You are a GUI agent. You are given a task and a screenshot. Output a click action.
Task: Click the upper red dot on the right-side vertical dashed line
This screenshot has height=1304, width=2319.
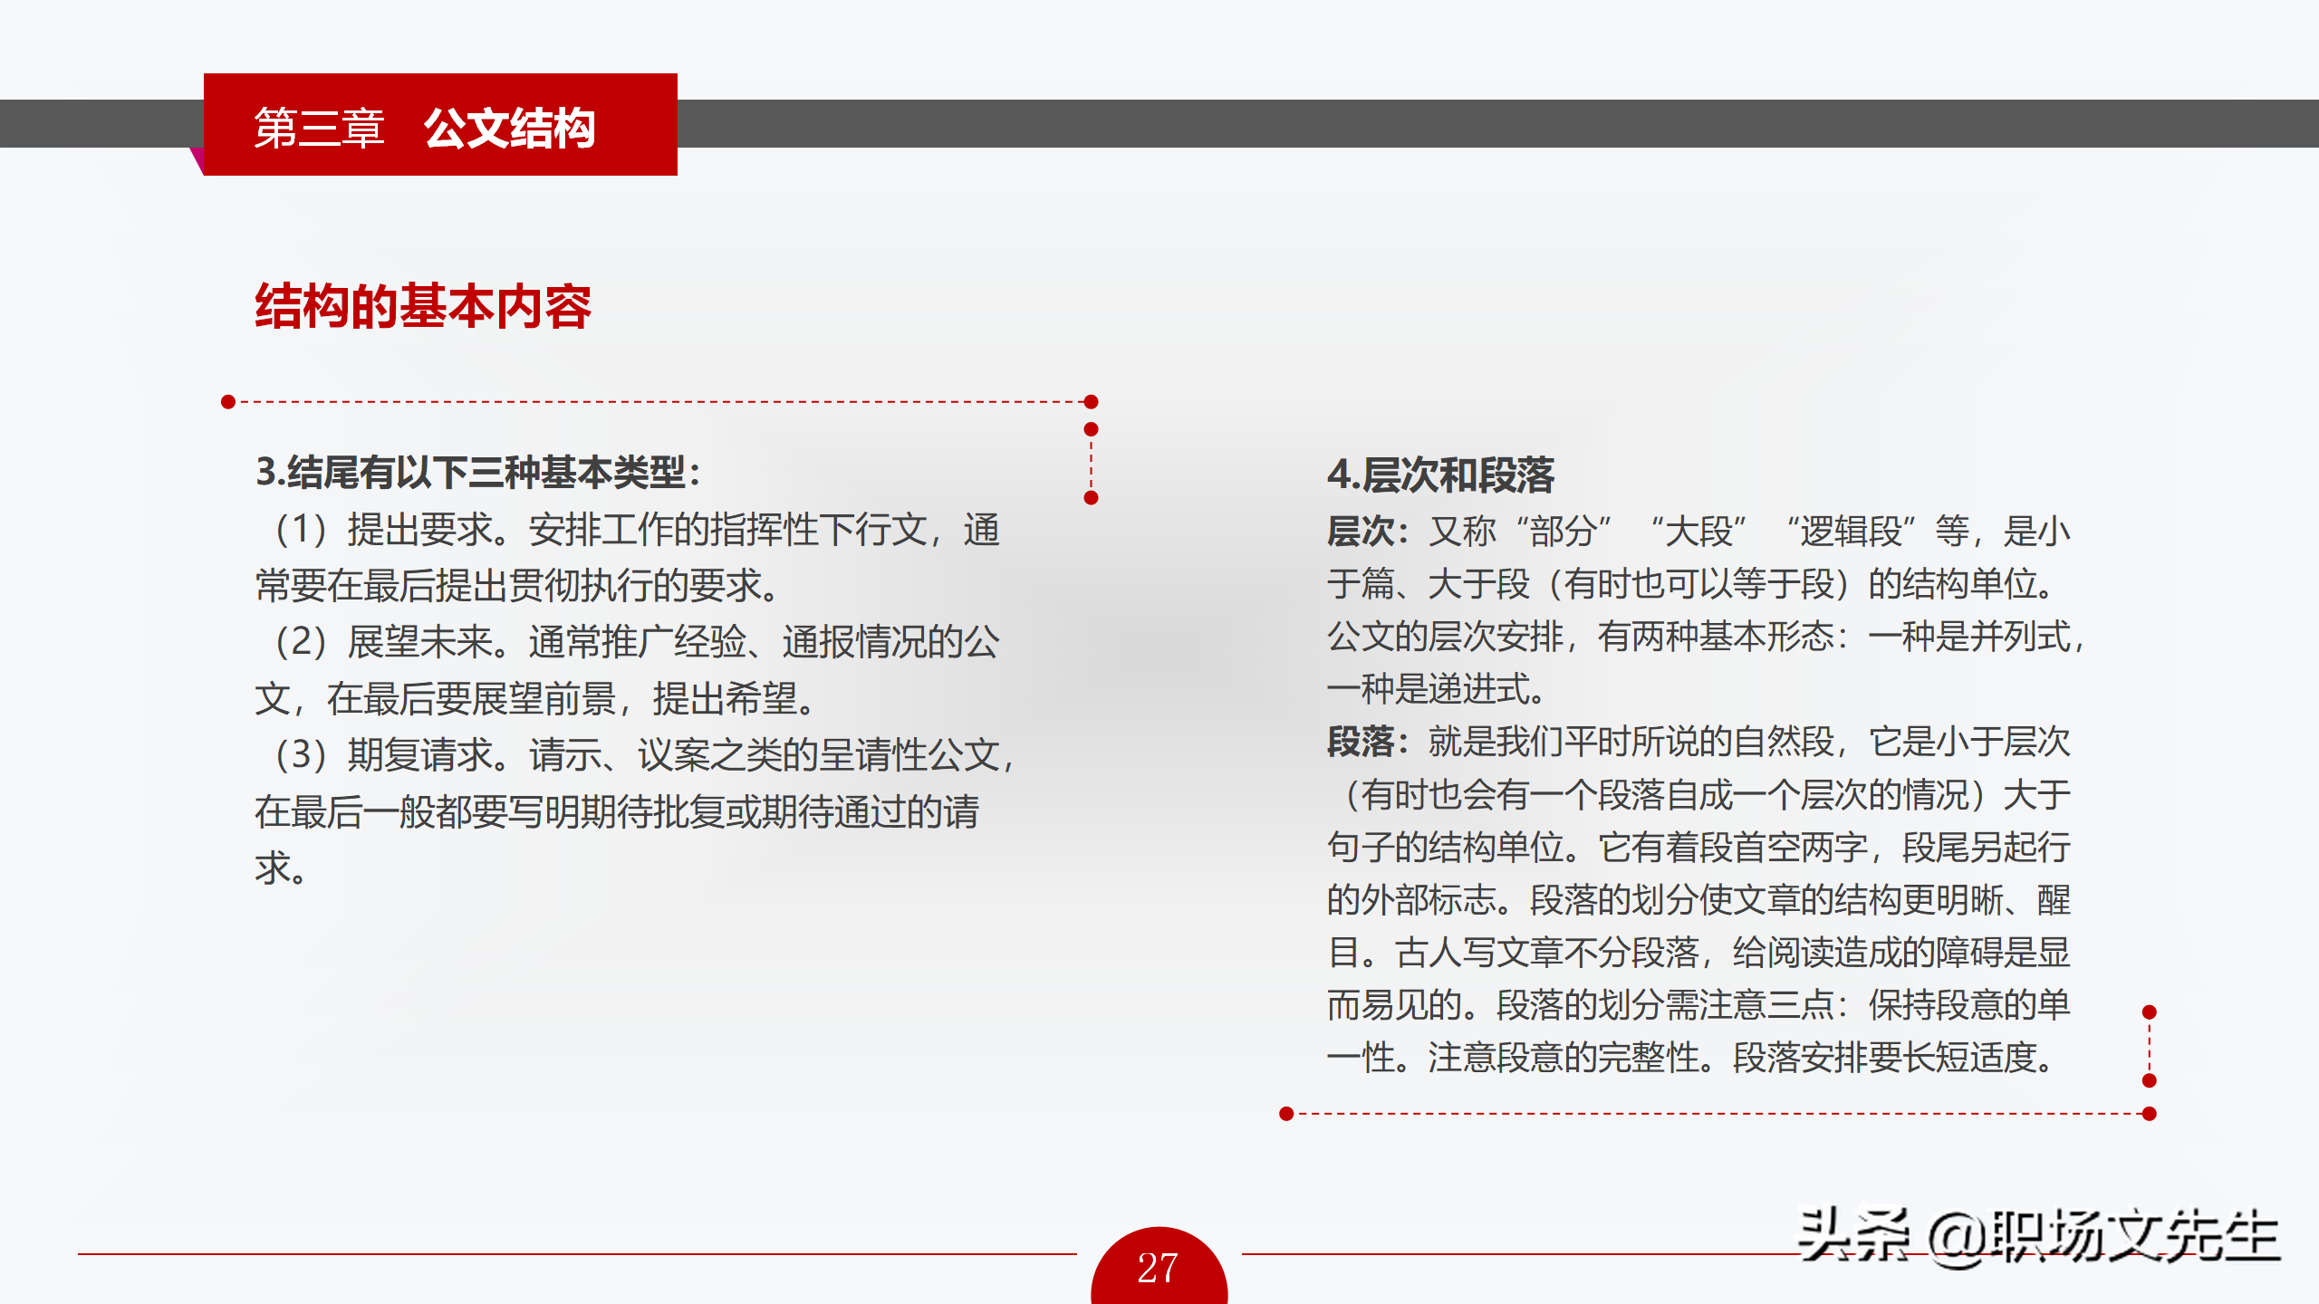pyautogui.click(x=2150, y=1012)
